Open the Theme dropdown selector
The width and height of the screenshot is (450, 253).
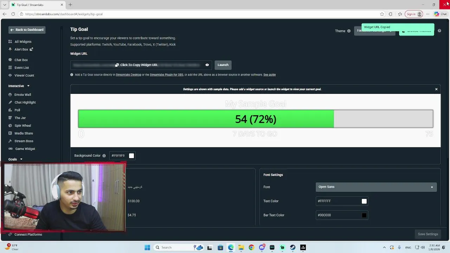tap(374, 31)
